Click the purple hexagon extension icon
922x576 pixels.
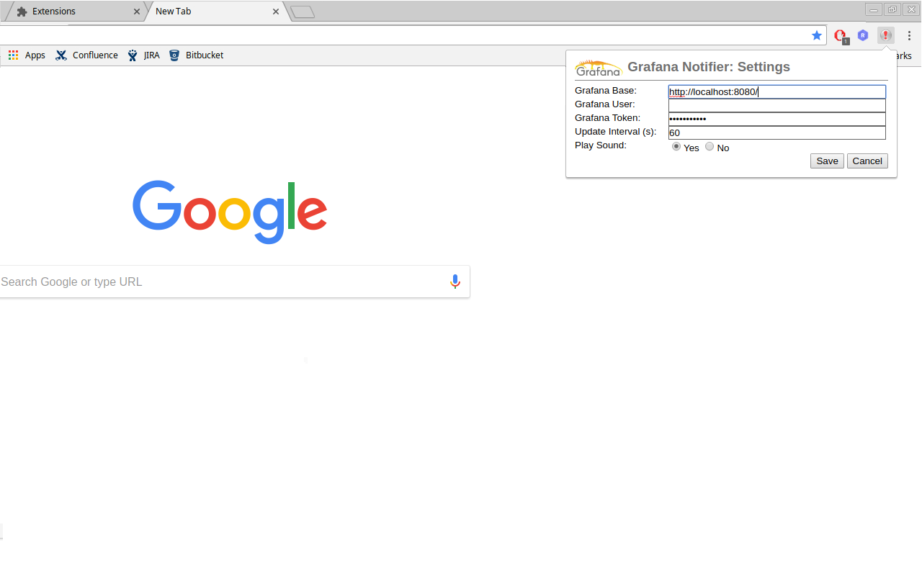tap(863, 35)
